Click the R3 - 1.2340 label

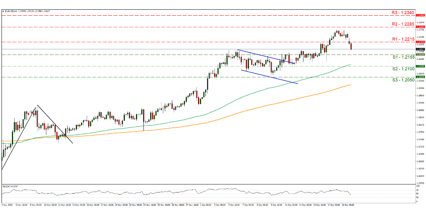click(403, 12)
